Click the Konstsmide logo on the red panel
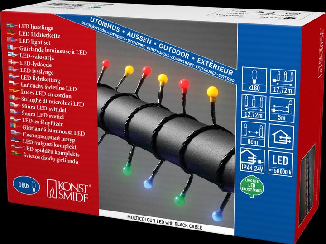Screen dimensions: 326x244 coord(69,191)
